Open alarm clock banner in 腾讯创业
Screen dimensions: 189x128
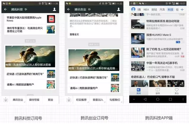[94, 60]
